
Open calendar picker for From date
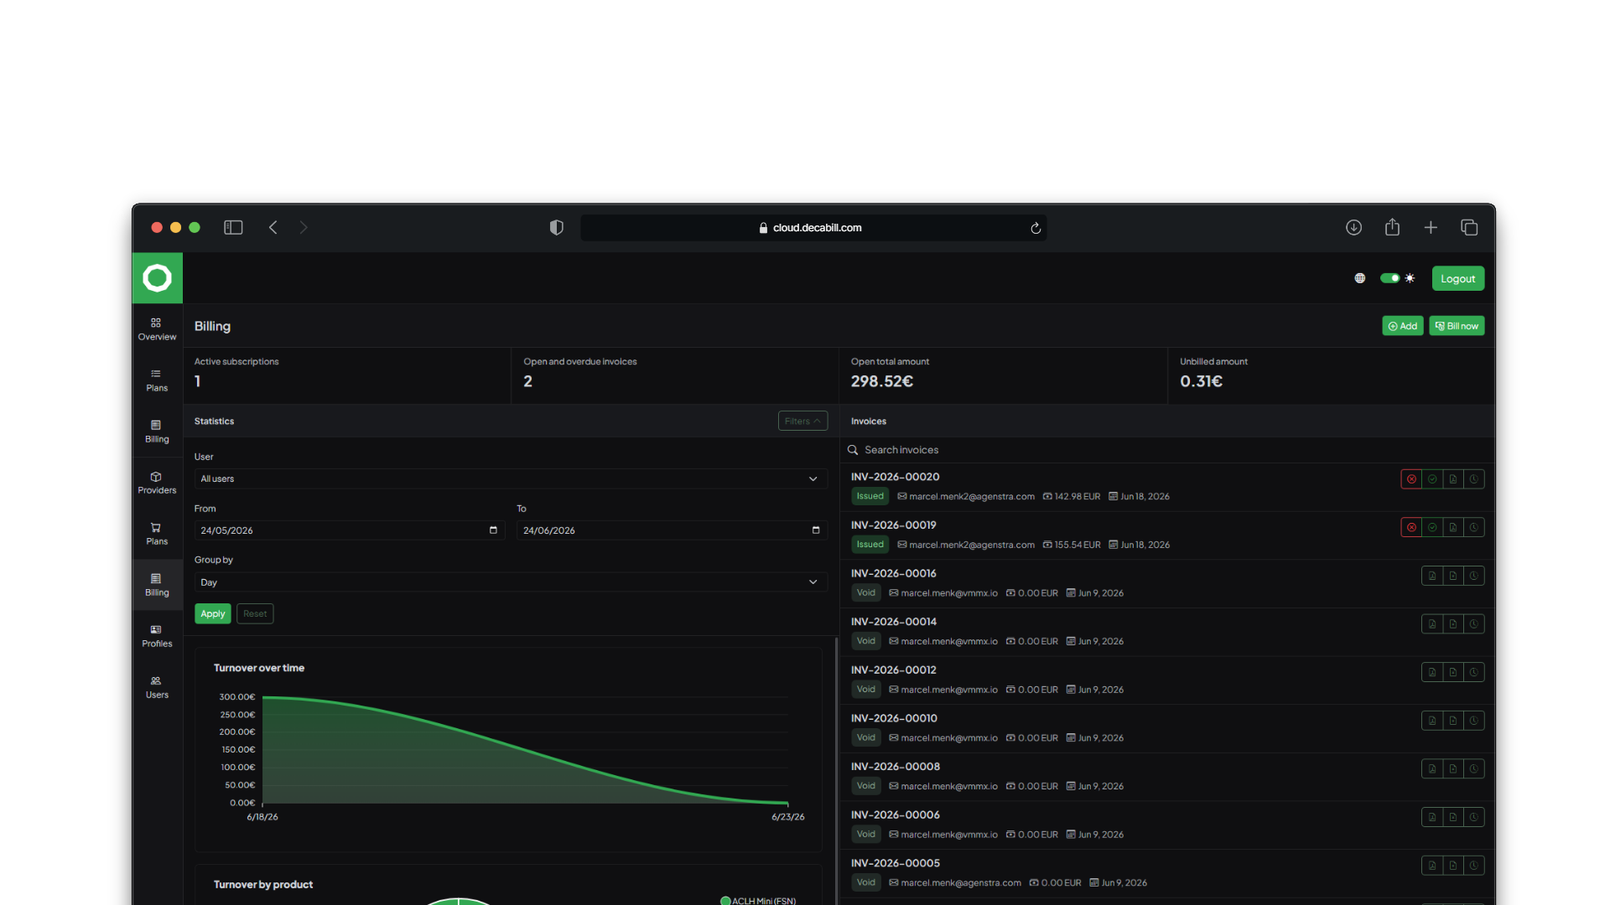493,530
